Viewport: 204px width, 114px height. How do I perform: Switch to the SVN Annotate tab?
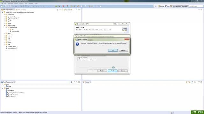(x=21, y=10)
